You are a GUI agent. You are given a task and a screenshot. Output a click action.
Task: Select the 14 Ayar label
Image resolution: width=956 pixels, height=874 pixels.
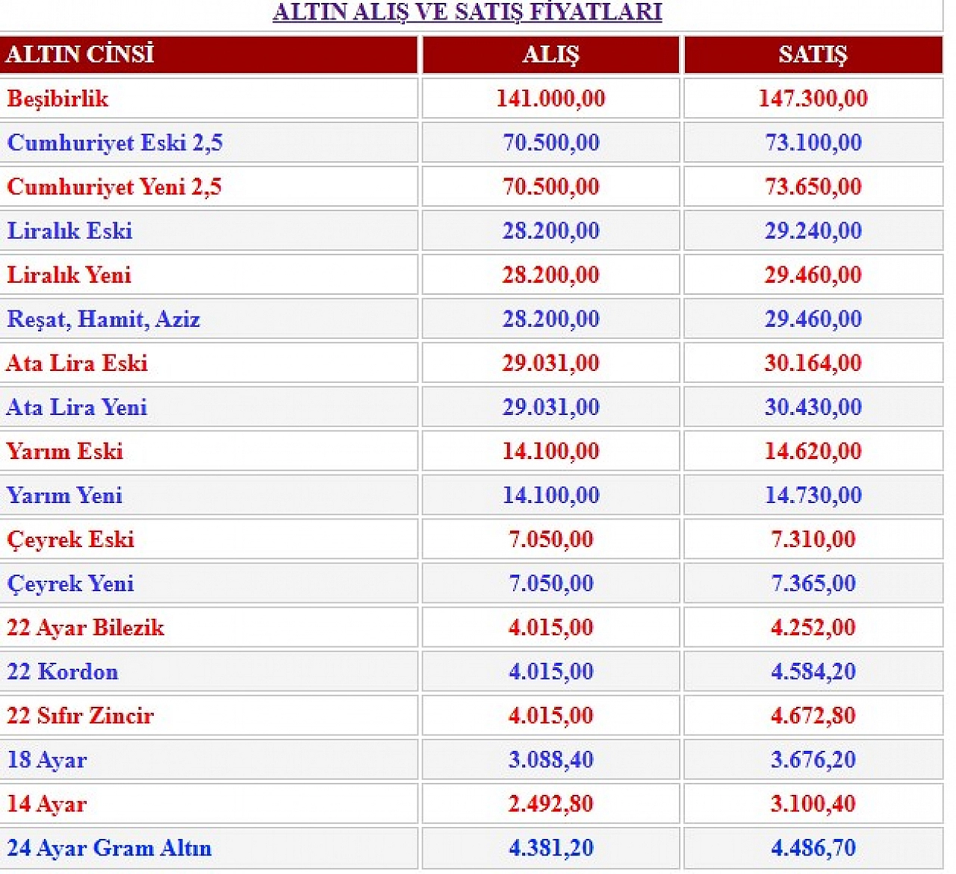tap(47, 804)
